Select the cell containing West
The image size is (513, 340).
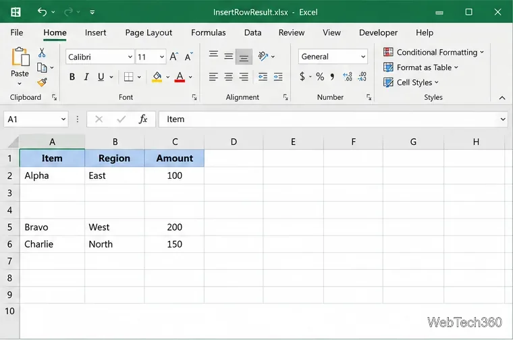pos(115,227)
